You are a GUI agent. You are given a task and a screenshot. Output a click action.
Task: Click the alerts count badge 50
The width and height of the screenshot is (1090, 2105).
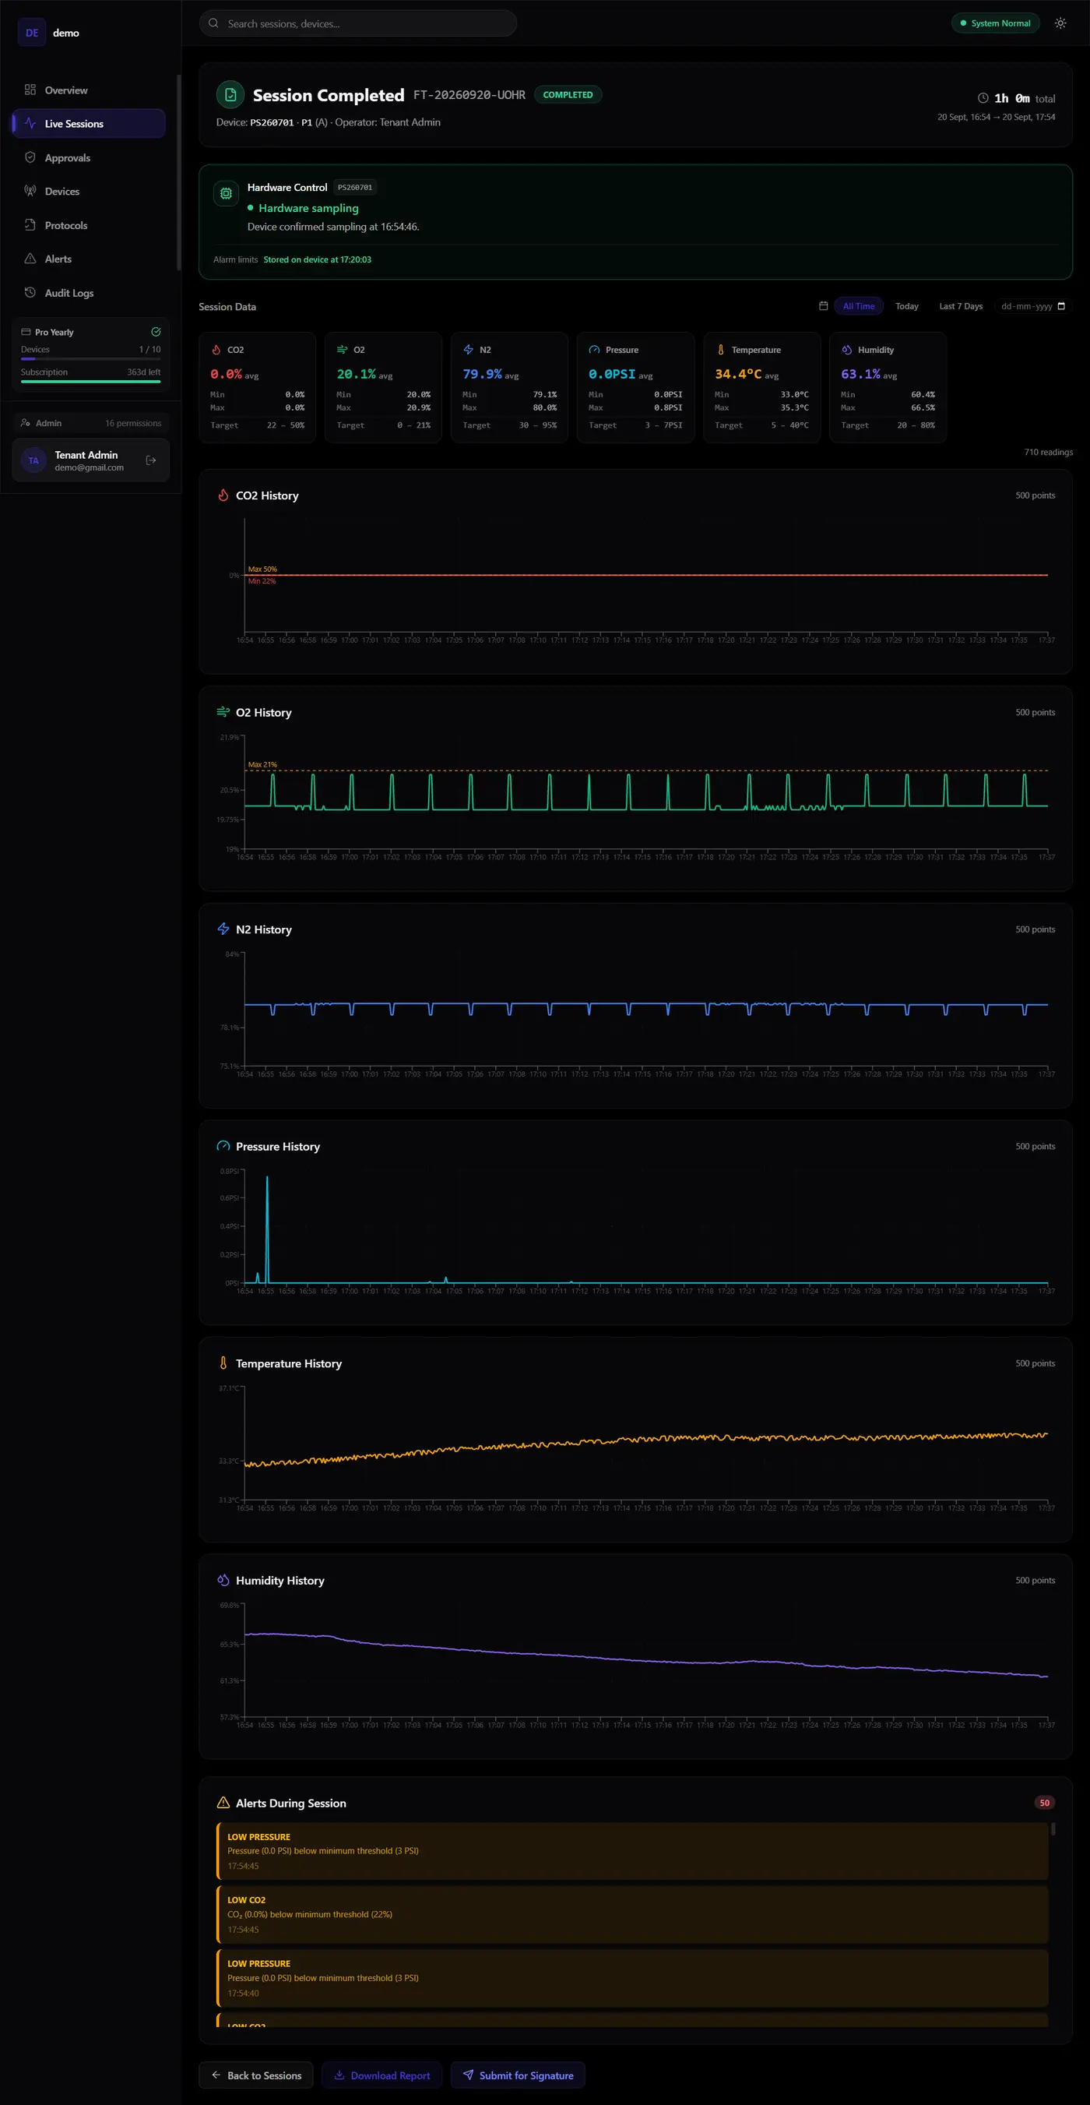1044,1803
